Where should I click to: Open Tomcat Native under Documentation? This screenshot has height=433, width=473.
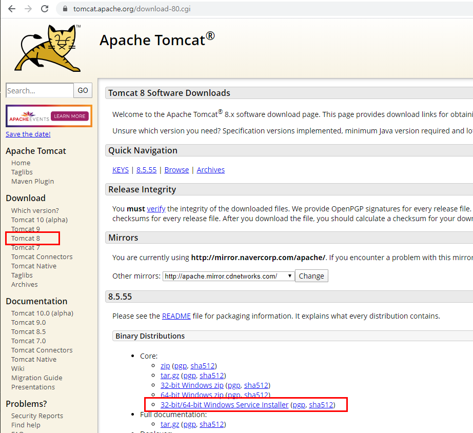tap(34, 360)
